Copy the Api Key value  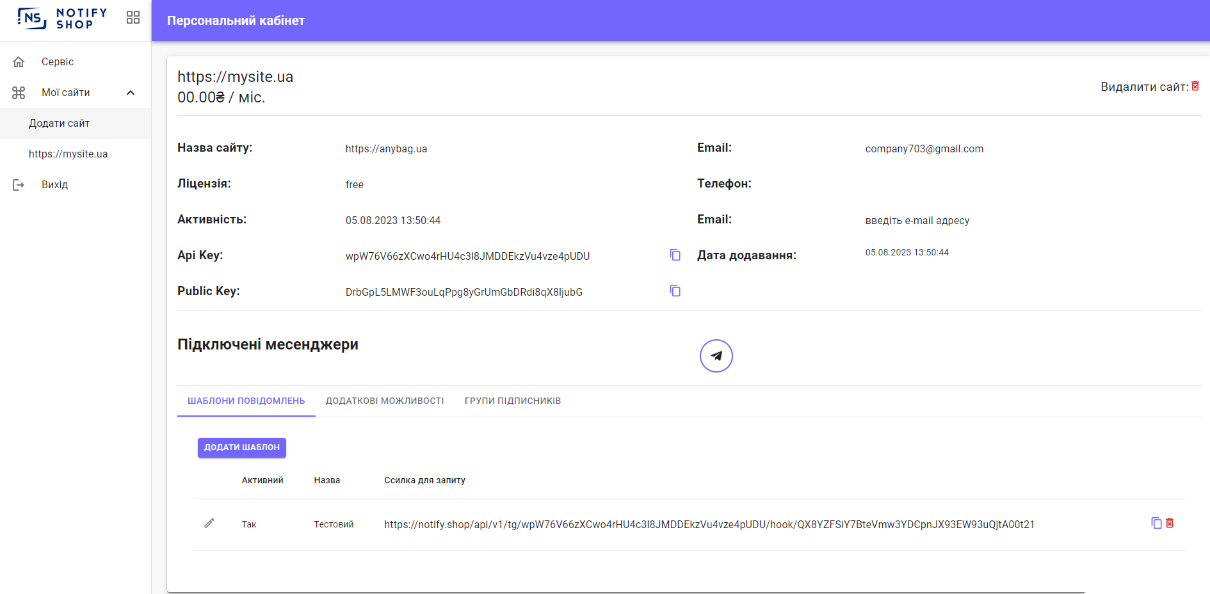[675, 255]
